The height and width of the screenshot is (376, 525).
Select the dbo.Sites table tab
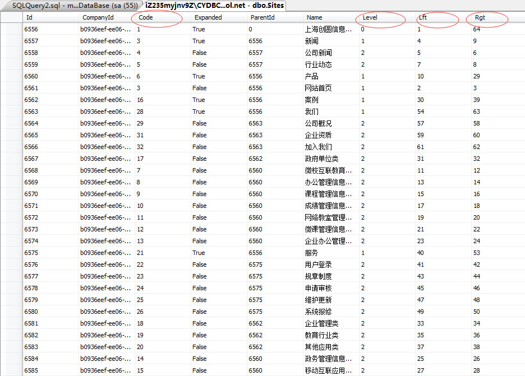(x=214, y=6)
